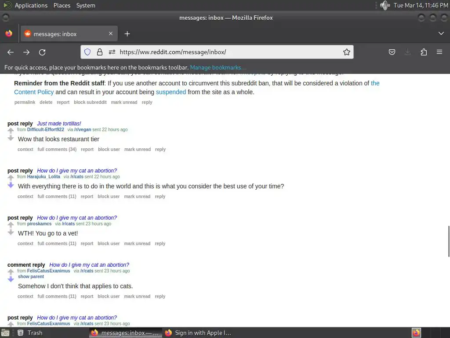Bookmark this page with the star icon

tap(346, 52)
